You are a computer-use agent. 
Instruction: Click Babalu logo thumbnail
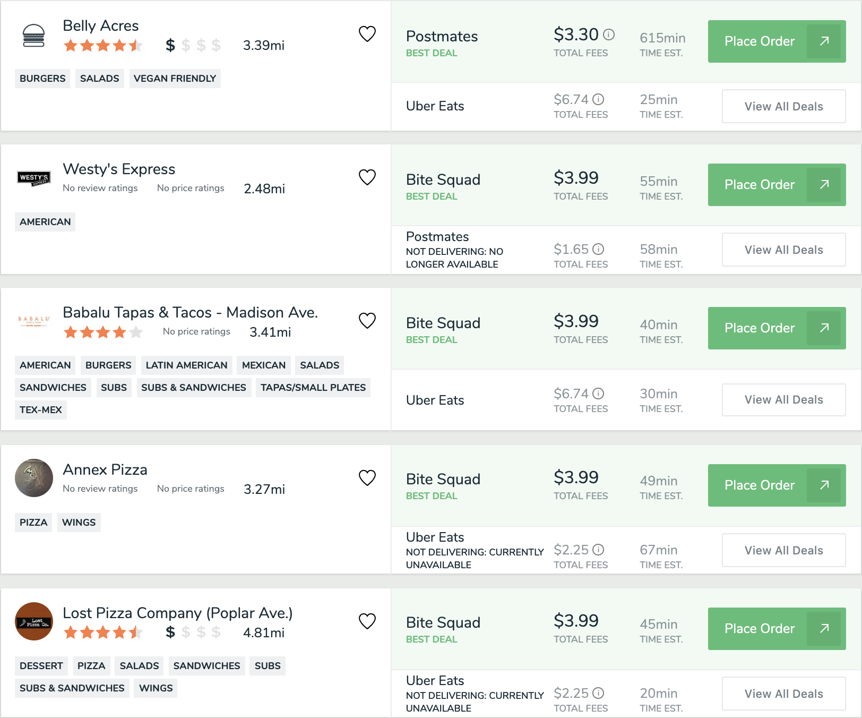click(x=34, y=321)
